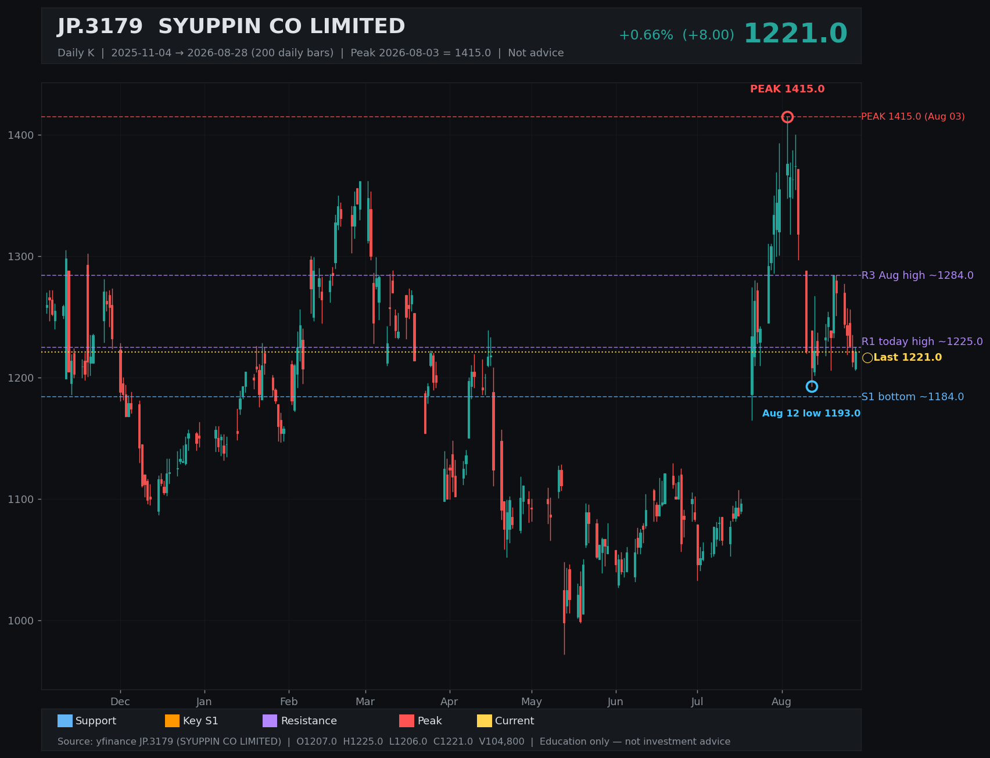This screenshot has width=990, height=758.
Task: Click the Apr label on the date axis
Action: [x=449, y=702]
